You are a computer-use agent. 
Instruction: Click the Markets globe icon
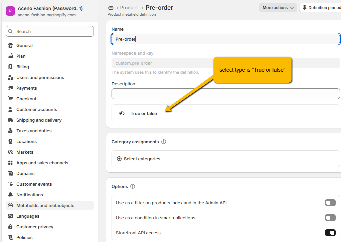pos(10,152)
